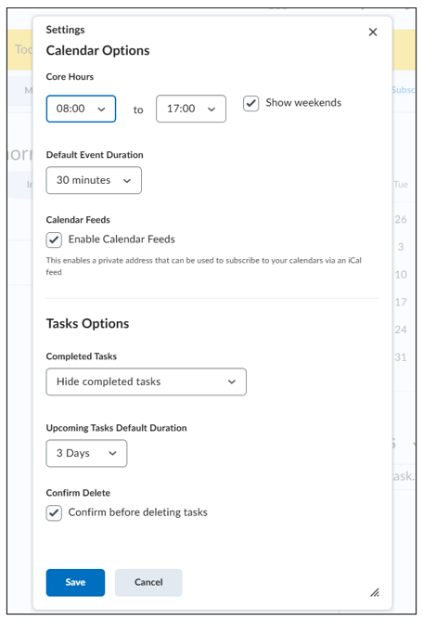This screenshot has height=621, width=423.
Task: Select date 10 in the background calendar
Action: [x=401, y=275]
